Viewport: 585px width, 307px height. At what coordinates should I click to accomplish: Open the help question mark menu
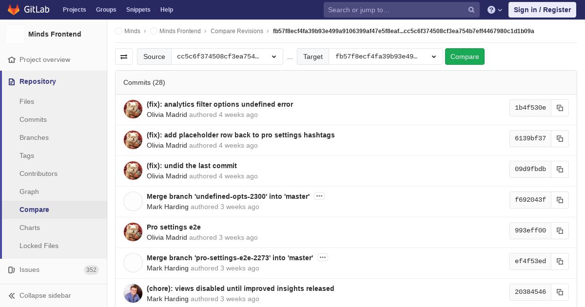tap(495, 10)
